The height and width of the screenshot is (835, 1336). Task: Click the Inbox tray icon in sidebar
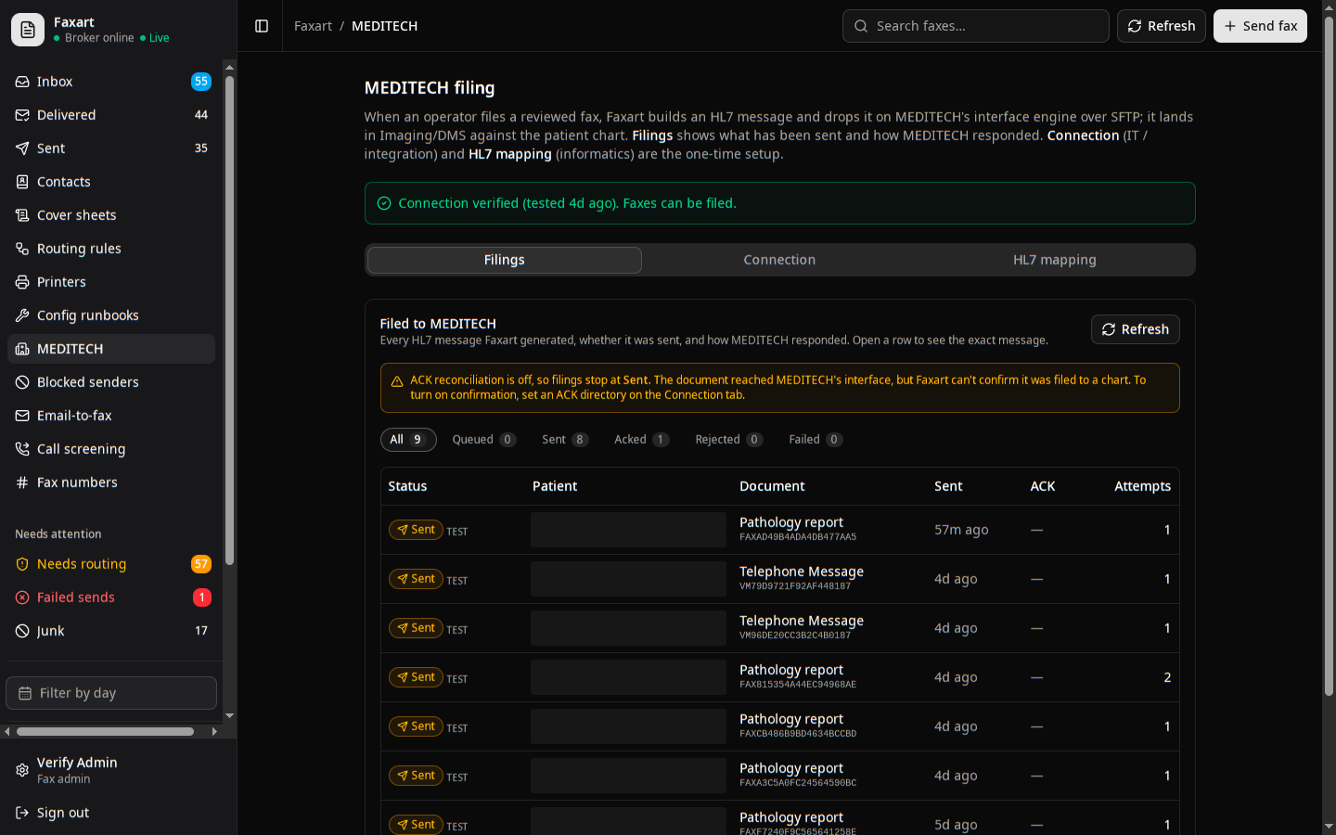point(22,82)
